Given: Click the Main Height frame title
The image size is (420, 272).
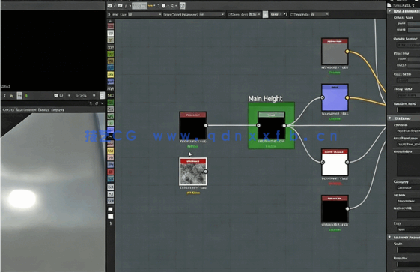Looking at the screenshot, I should pyautogui.click(x=265, y=99).
